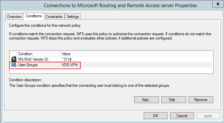Click the User Groups people icon

point(14,65)
